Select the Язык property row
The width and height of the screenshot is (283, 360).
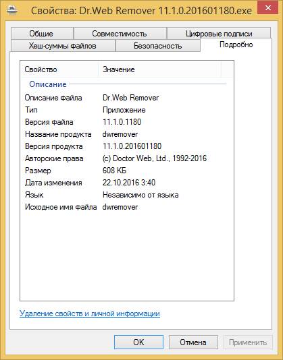coord(127,195)
